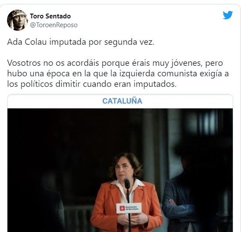242x232 pixels.
Task: Click the line starting with 'Vosotros no os acordáis'
Action: [115, 63]
